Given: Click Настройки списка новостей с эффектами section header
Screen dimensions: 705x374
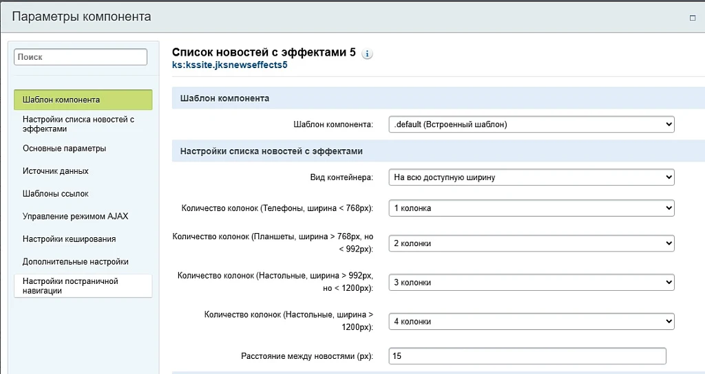Looking at the screenshot, I should tap(439, 151).
